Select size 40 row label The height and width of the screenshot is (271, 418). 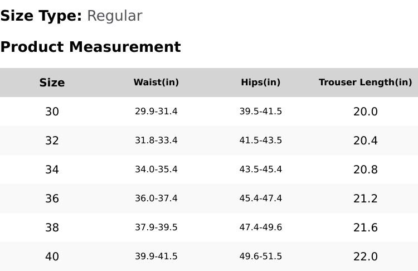click(x=52, y=257)
